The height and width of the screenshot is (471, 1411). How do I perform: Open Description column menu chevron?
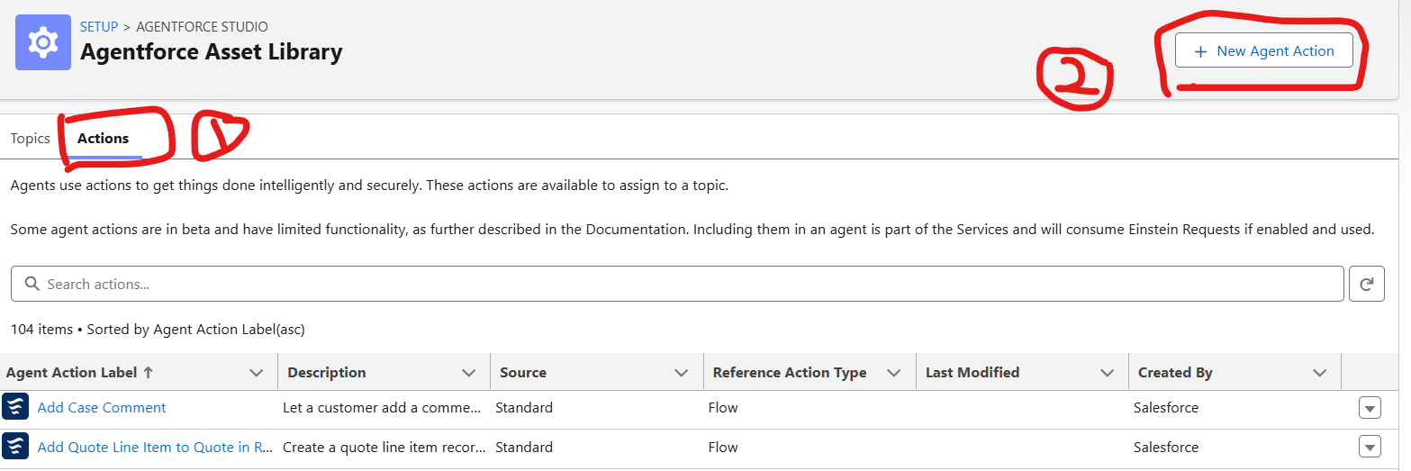pos(469,373)
